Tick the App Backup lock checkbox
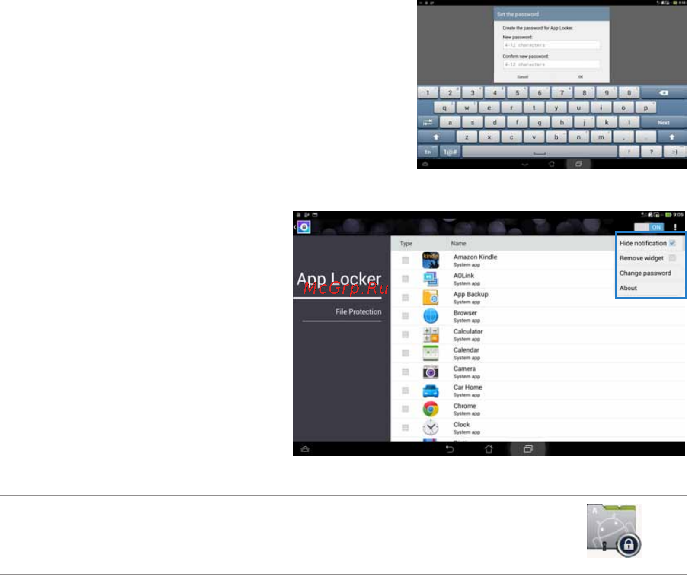687x575 pixels. point(405,297)
